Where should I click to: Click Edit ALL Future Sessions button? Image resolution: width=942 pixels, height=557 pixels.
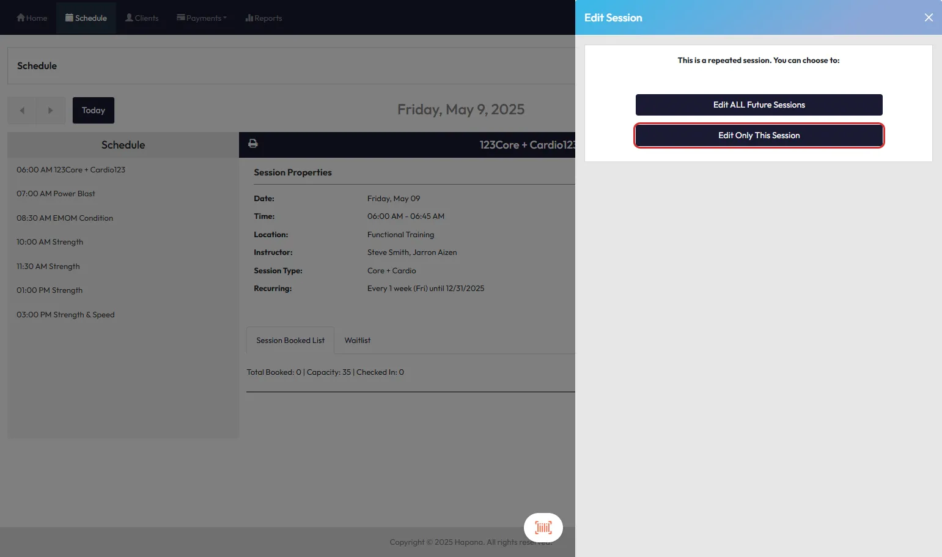(x=759, y=105)
